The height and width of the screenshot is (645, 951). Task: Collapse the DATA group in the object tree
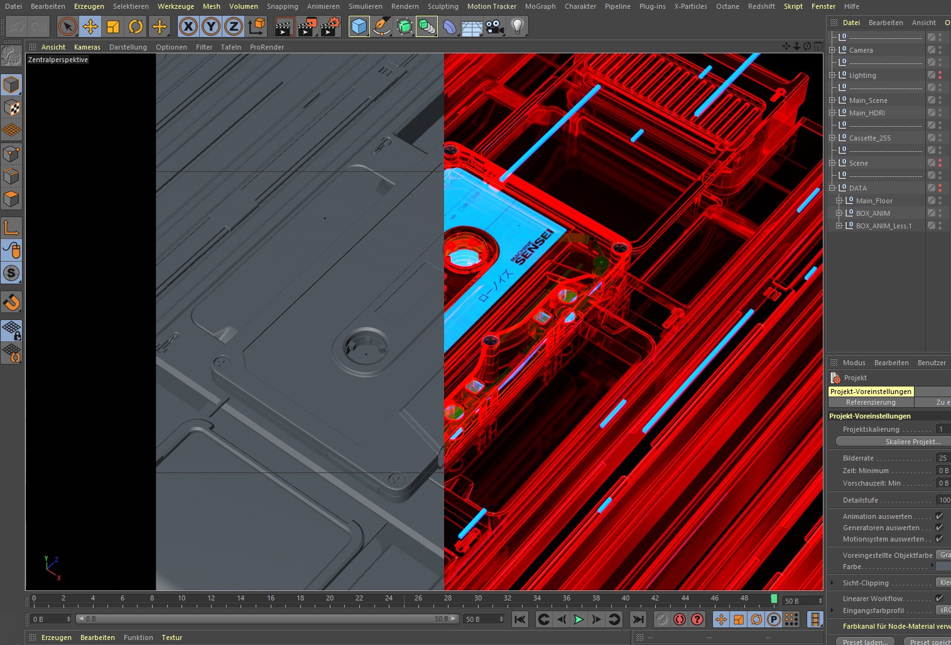[832, 188]
